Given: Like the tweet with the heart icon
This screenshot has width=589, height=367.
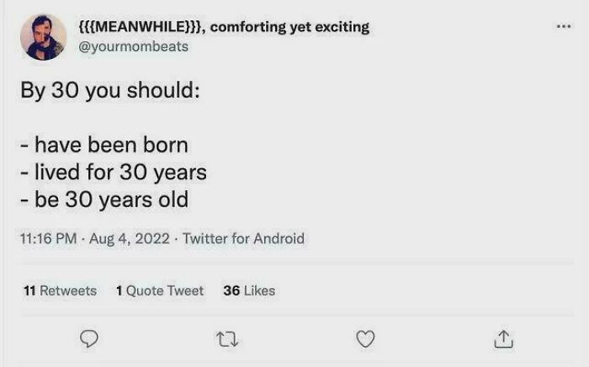Looking at the screenshot, I should [x=365, y=338].
